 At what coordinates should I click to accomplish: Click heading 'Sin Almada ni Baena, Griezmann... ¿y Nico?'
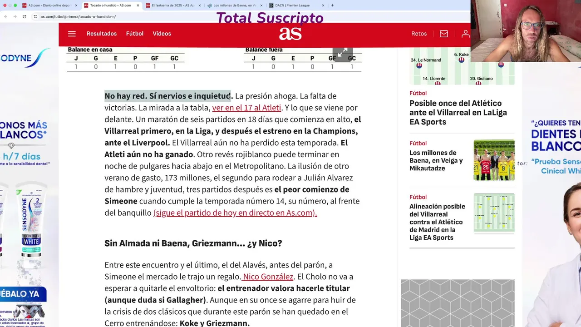pos(193,243)
